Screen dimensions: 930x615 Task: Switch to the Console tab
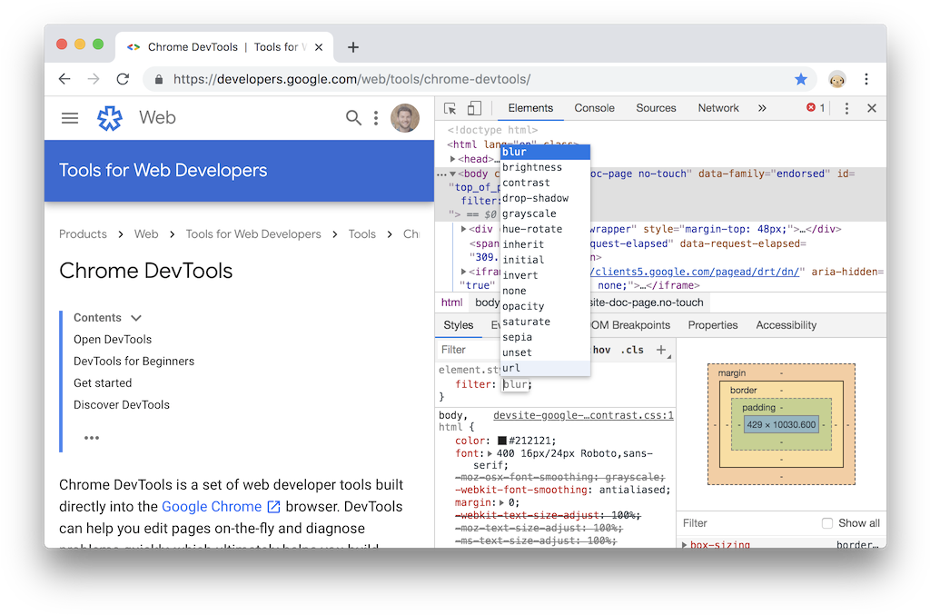click(594, 108)
